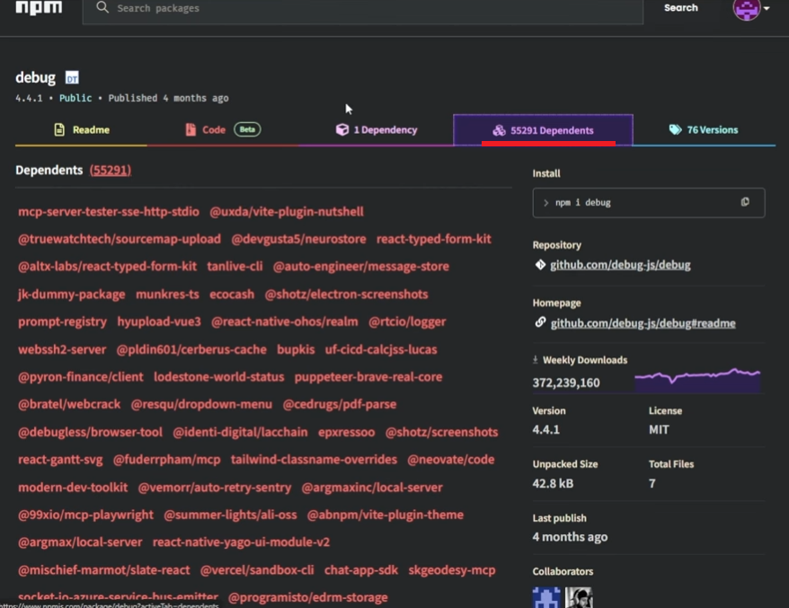Open the tanlive-cli package
This screenshot has height=608, width=789.
235,267
